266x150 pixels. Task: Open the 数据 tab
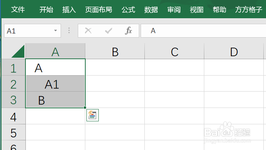[x=151, y=10]
